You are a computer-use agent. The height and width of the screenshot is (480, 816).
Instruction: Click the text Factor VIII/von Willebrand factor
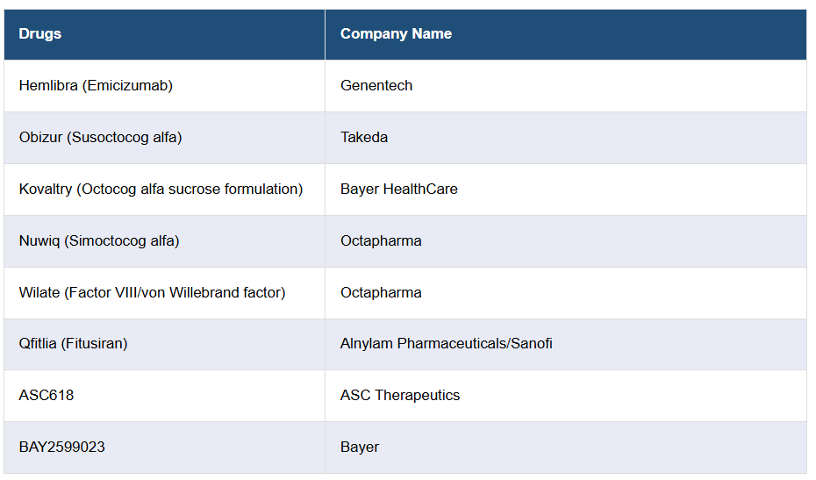coord(175,293)
